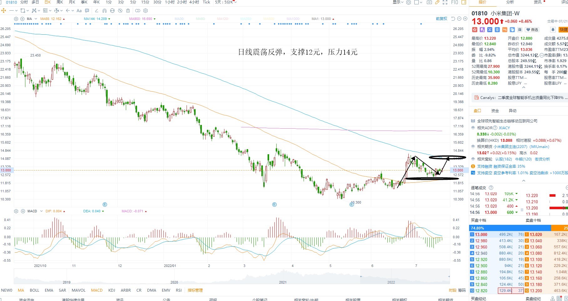Zoom out chart with minus circle
The image size is (568, 301).
[459, 19]
